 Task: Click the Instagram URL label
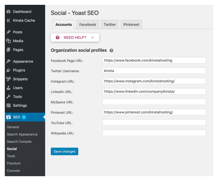click(x=63, y=81)
